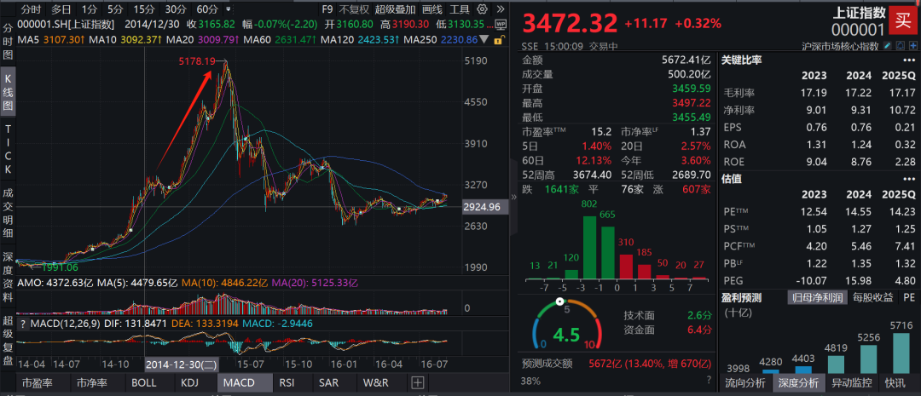Select the 1分 interval

point(90,9)
